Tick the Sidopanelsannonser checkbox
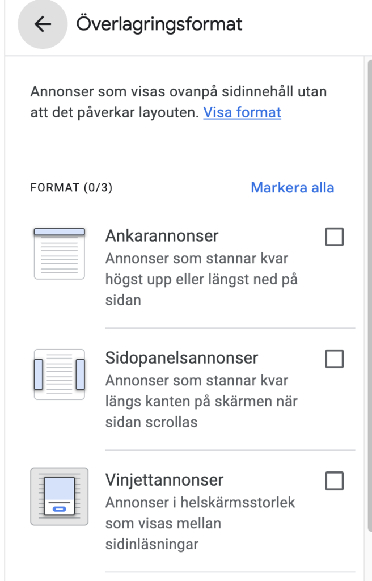Viewport: 372px width, 581px height. coord(334,359)
